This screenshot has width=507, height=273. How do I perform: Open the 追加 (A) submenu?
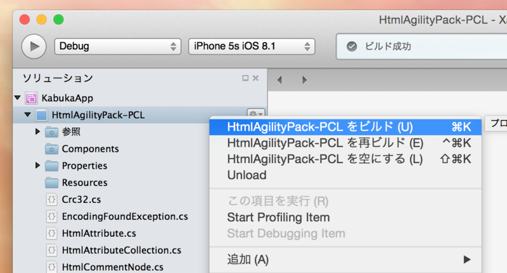tap(345, 260)
